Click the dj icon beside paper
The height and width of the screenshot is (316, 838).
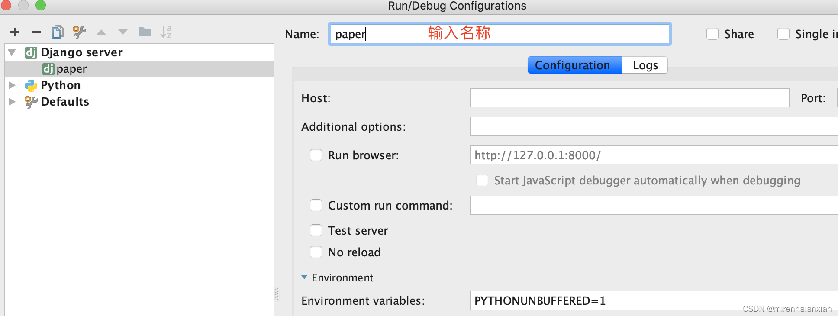[x=48, y=69]
